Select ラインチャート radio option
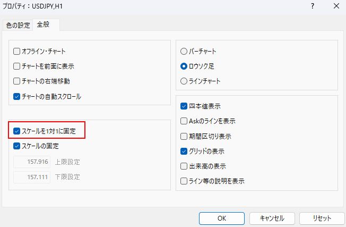This screenshot has width=346, height=227. pyautogui.click(x=184, y=81)
